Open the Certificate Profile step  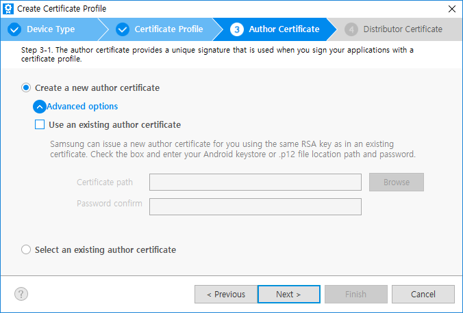168,29
